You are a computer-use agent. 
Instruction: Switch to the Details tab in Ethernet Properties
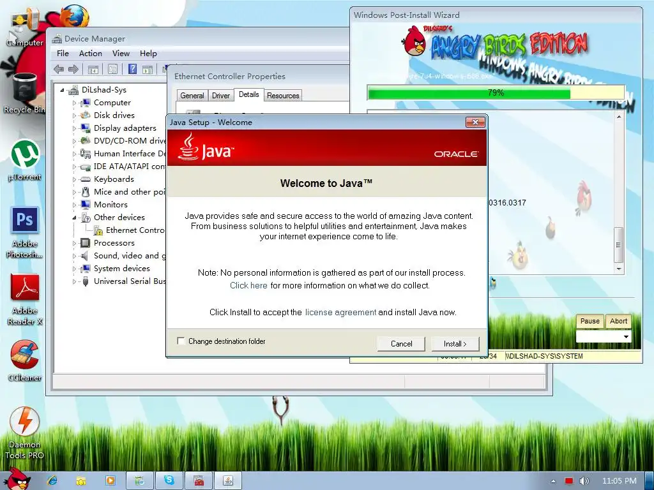(248, 94)
